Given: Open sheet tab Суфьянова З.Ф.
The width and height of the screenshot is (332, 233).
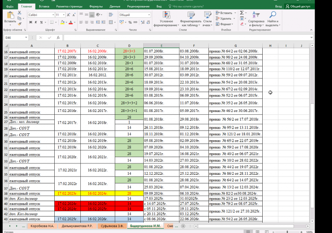Looking at the screenshot, I should click(112, 226).
